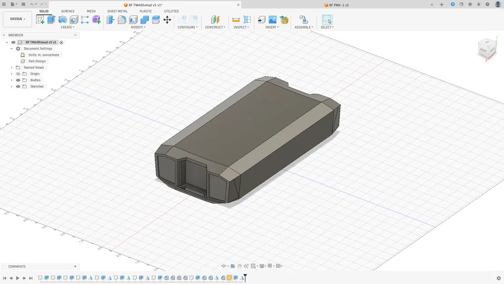Open the SHEET METAL tab
The height and width of the screenshot is (284, 504).
coord(117,11)
